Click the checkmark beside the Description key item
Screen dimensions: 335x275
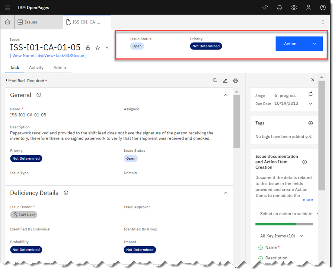pos(261,258)
